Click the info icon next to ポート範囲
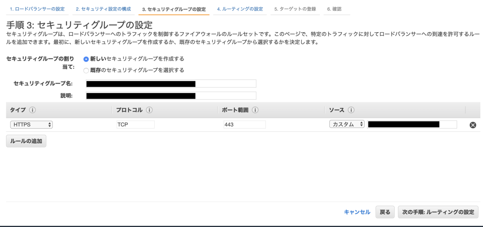Image resolution: width=483 pixels, height=227 pixels. tap(255, 110)
